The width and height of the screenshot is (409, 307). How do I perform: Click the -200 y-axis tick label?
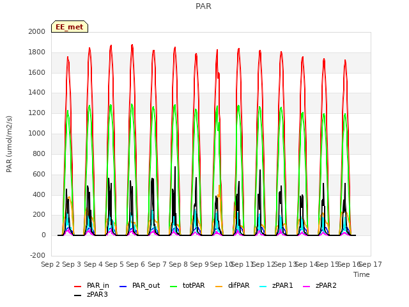click(x=38, y=255)
